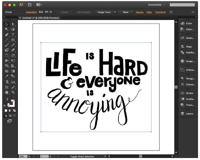Screen dimensions: 200x160
Task: Click the Embedded link
Action: [x=31, y=12]
